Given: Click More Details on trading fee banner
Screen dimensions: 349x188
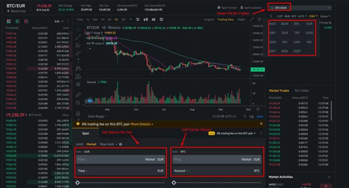Looking at the screenshot, I should click(x=141, y=124).
